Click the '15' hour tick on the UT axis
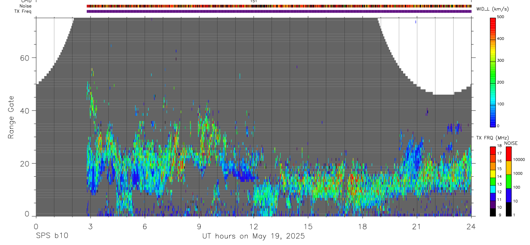The height and width of the screenshot is (245, 530). 308,226
